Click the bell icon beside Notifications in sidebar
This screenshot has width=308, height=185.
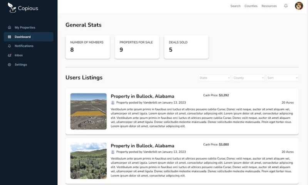10,46
